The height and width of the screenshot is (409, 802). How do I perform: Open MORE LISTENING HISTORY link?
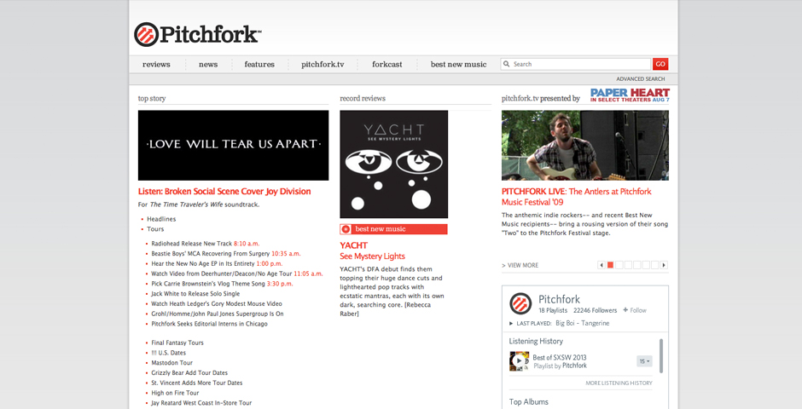(619, 383)
